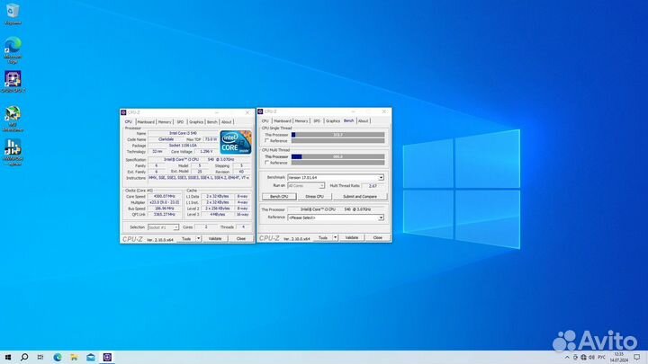Click Close button in left CPU-Z window

coord(241,239)
